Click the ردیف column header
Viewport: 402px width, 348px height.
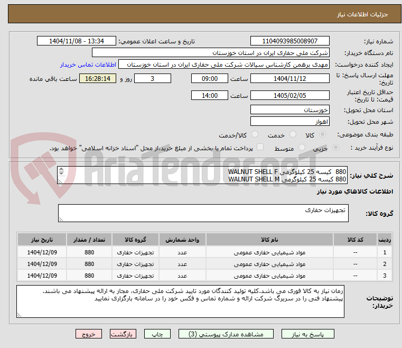pos(385,240)
